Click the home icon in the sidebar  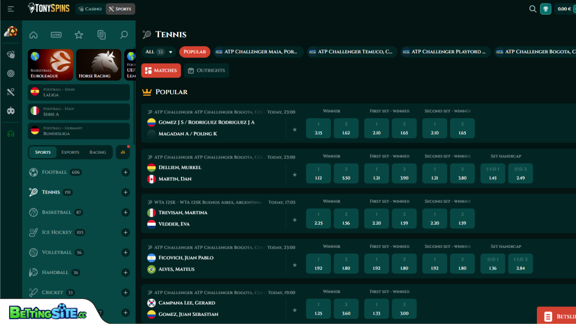(x=33, y=34)
